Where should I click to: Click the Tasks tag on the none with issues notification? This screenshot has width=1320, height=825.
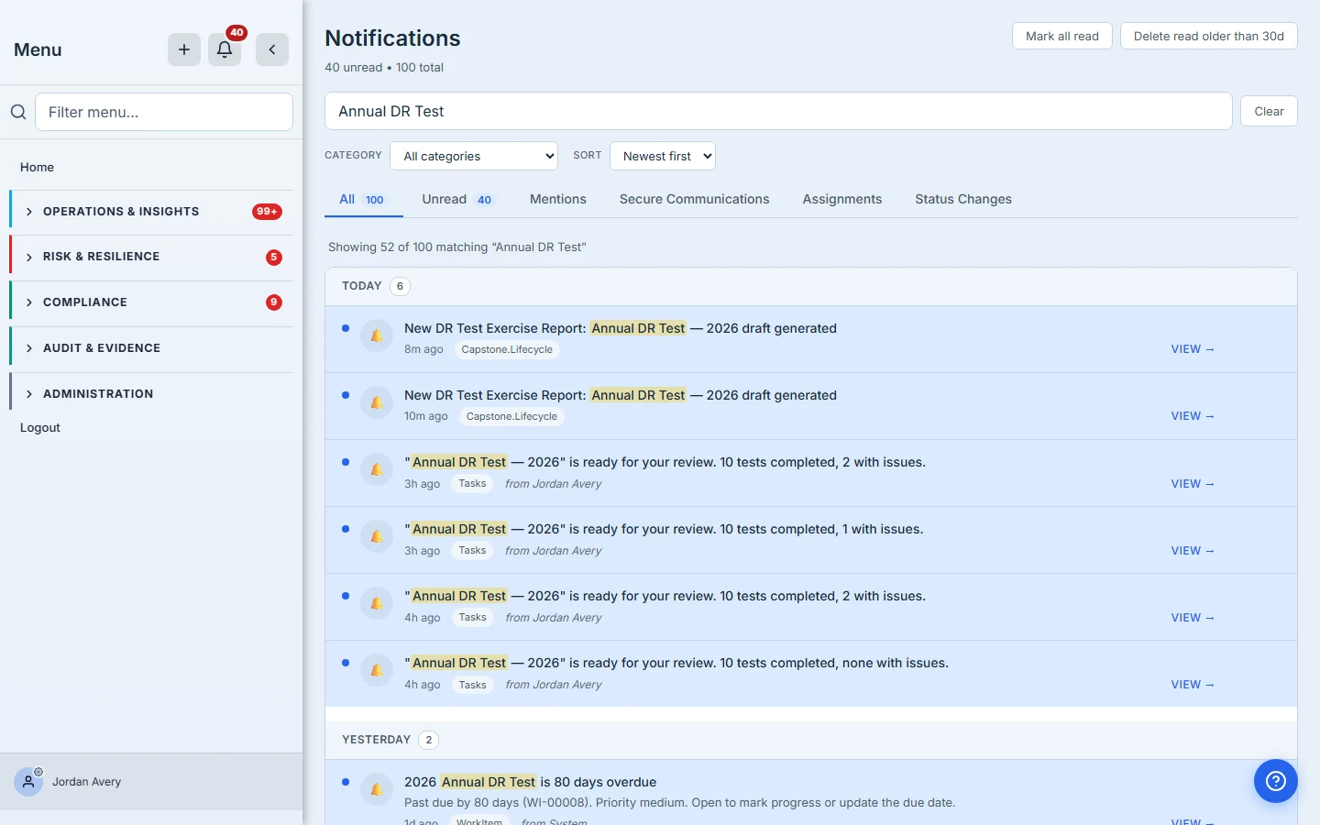pos(473,685)
